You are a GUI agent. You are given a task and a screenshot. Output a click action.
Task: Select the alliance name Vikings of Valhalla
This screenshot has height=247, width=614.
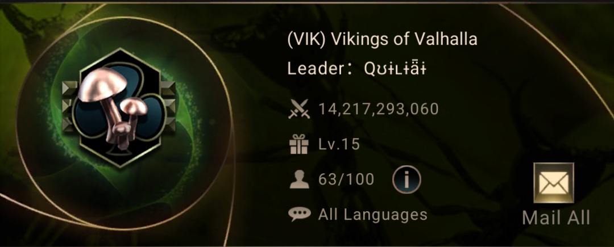[405, 40]
